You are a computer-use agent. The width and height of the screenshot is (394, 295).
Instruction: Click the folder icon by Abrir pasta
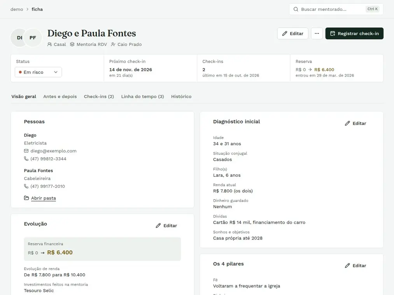pyautogui.click(x=26, y=198)
